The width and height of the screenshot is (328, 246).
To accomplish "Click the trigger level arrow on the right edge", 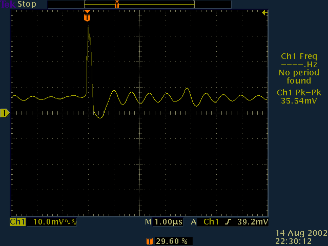I will pyautogui.click(x=263, y=13).
